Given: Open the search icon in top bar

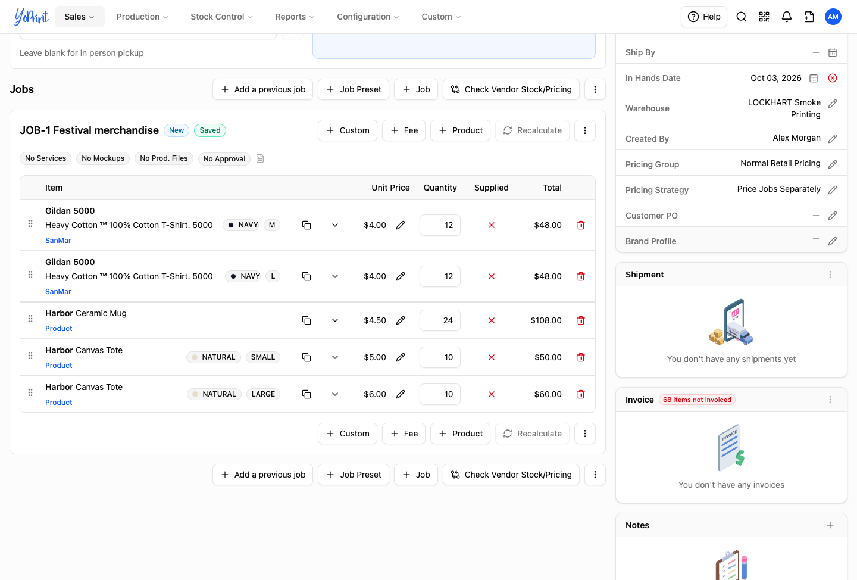Looking at the screenshot, I should coord(742,17).
